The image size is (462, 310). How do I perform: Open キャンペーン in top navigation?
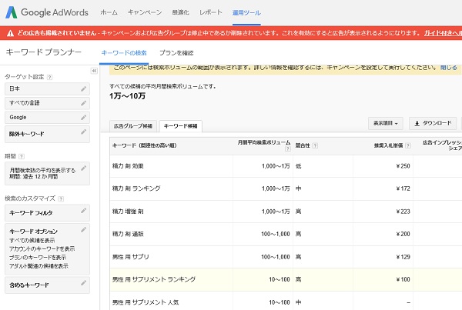click(145, 12)
